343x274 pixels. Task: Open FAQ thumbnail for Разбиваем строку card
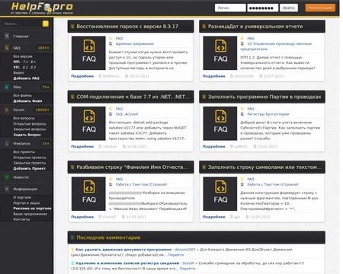pyautogui.click(x=88, y=194)
